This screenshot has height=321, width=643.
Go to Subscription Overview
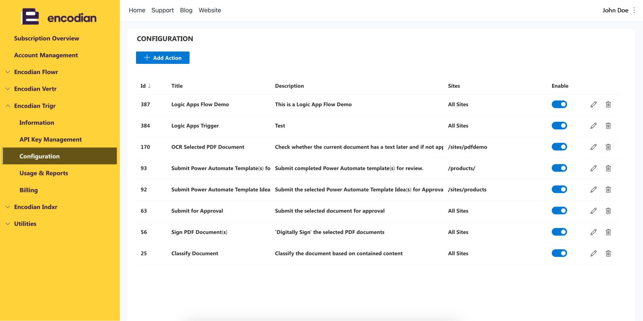(x=46, y=38)
